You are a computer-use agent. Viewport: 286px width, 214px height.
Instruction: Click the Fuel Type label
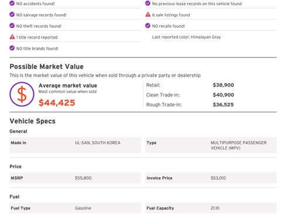21,208
